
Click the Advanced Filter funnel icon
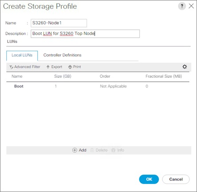pos(11,67)
